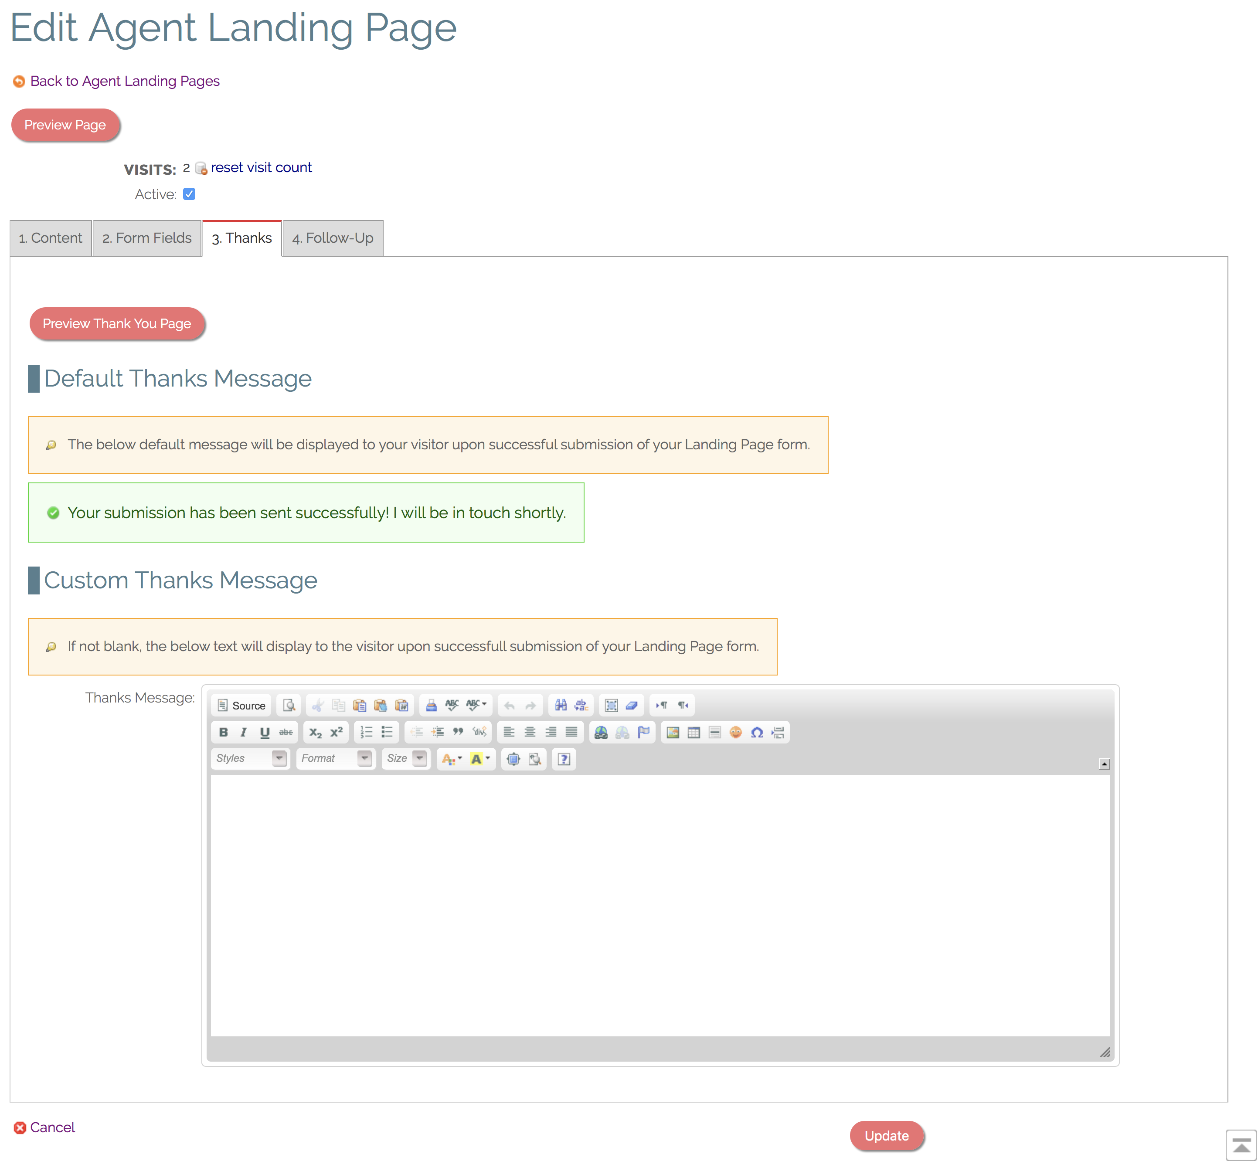
Task: Switch to the Form Fields tab
Action: click(x=146, y=238)
